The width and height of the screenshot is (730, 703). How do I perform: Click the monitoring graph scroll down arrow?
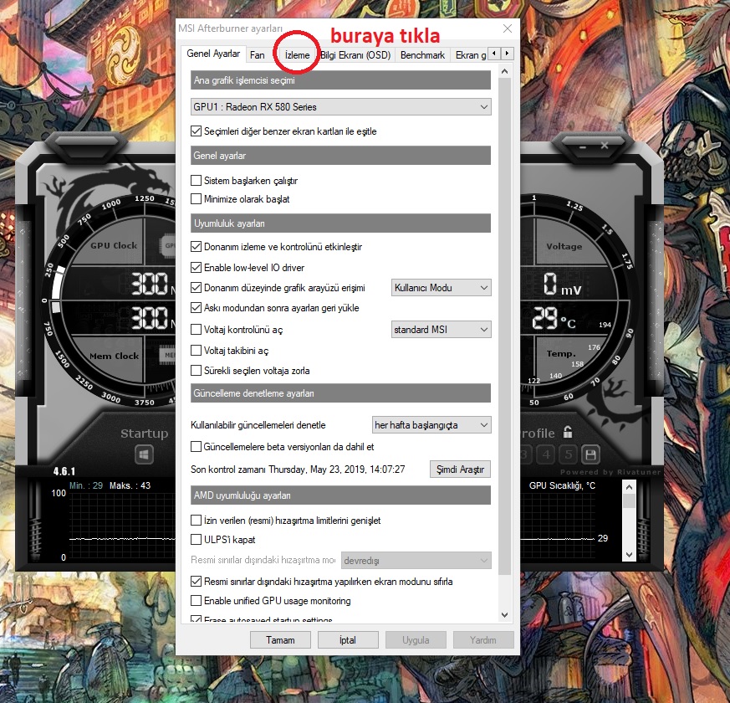[629, 554]
